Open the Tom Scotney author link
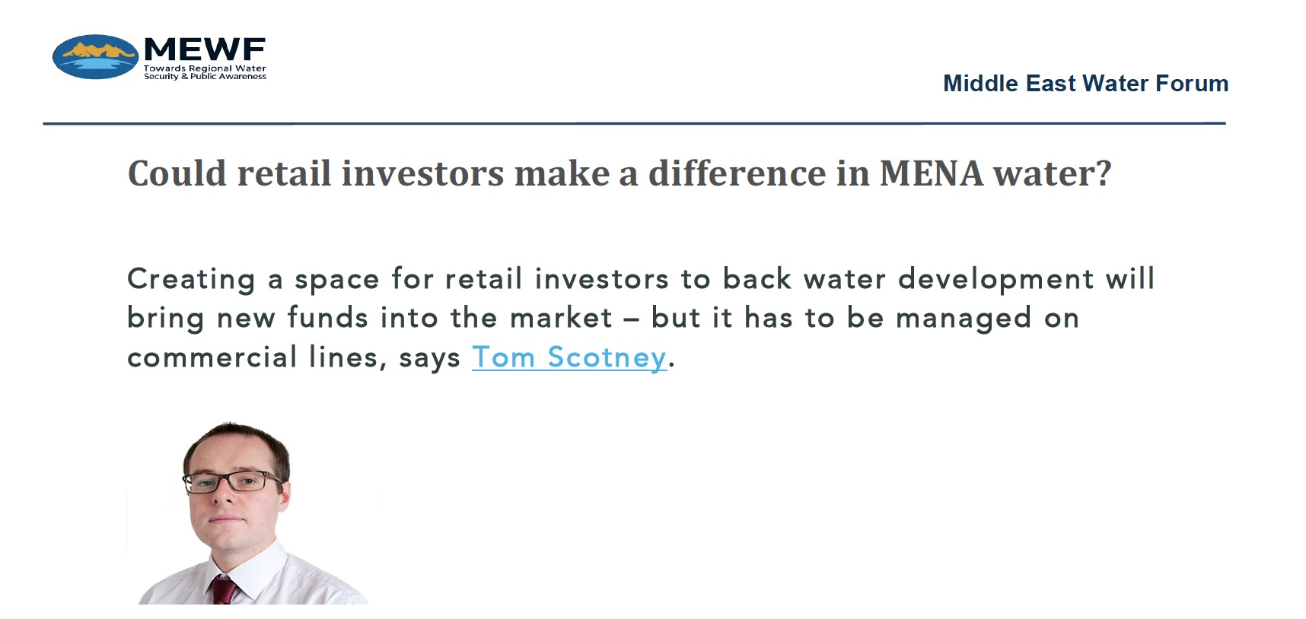This screenshot has width=1306, height=619. coord(569,357)
